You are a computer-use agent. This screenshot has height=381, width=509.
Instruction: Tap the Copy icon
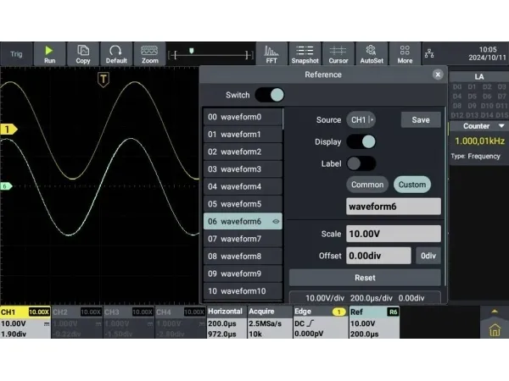pos(83,54)
